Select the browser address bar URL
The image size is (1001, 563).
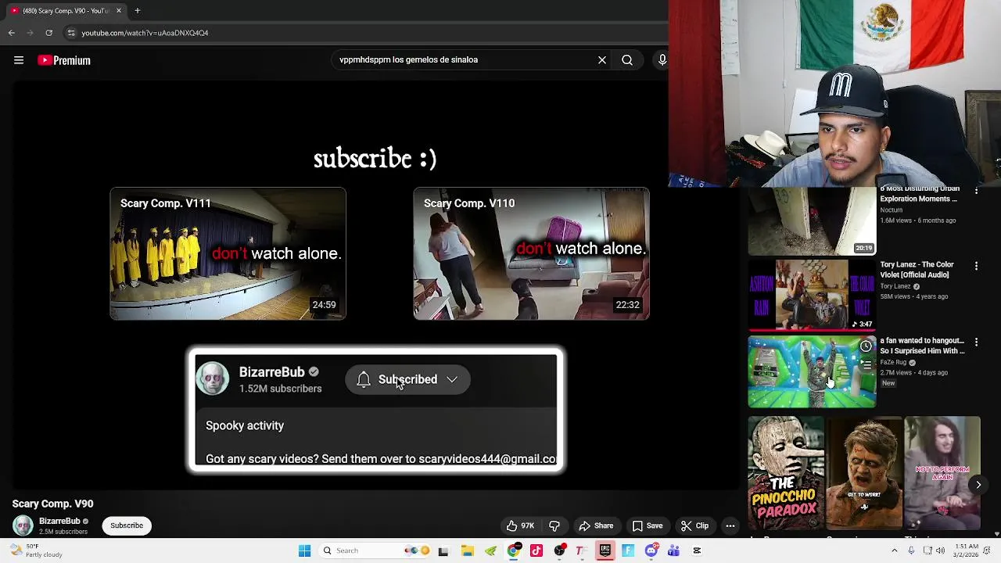[x=145, y=33]
